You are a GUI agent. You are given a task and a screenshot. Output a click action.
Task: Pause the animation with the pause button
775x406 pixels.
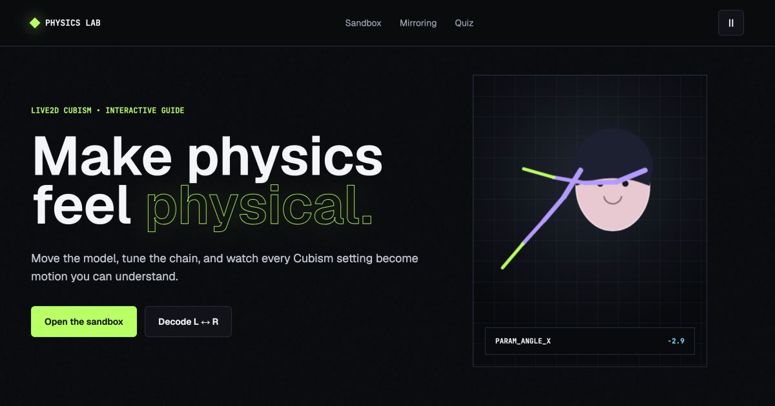731,23
